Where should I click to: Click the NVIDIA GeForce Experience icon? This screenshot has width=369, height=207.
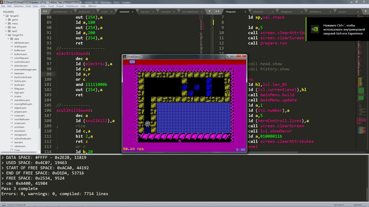(315, 29)
